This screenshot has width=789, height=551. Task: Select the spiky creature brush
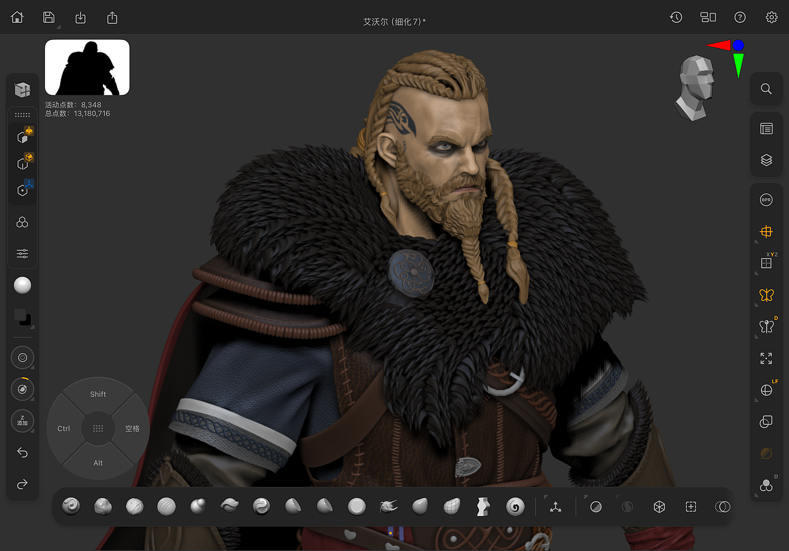tap(388, 507)
